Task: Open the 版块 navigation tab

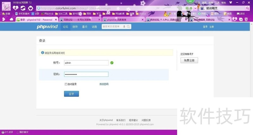Action: coord(75,27)
